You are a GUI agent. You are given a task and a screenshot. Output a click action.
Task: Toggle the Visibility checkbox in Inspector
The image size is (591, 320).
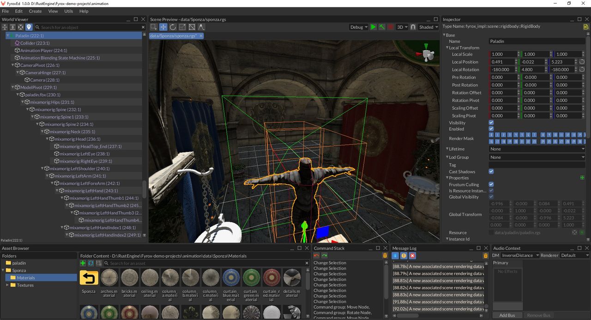[491, 123]
